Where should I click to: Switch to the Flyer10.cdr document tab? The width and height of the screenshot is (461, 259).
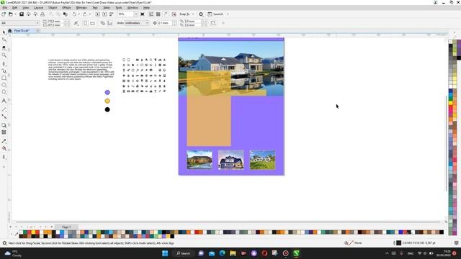click(x=22, y=30)
